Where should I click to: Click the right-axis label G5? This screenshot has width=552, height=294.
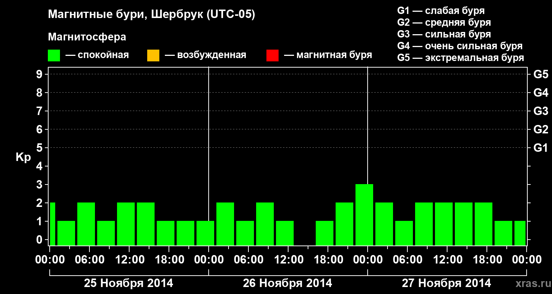coord(541,74)
